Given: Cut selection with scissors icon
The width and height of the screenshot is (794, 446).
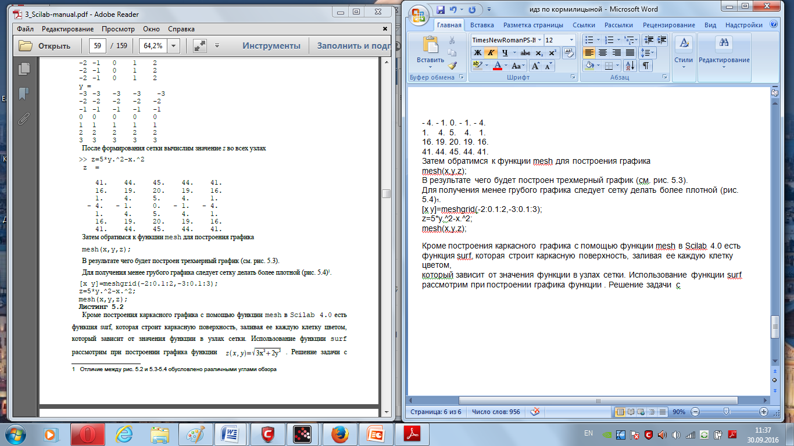Looking at the screenshot, I should pos(452,40).
